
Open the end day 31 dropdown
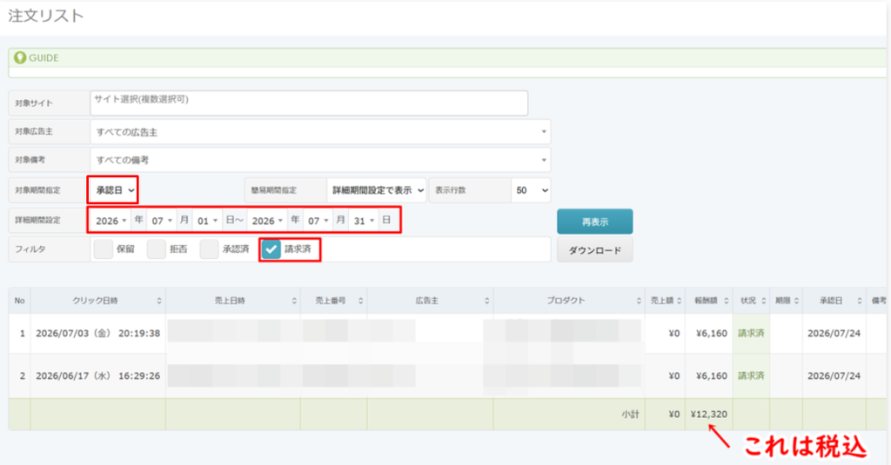click(x=364, y=221)
